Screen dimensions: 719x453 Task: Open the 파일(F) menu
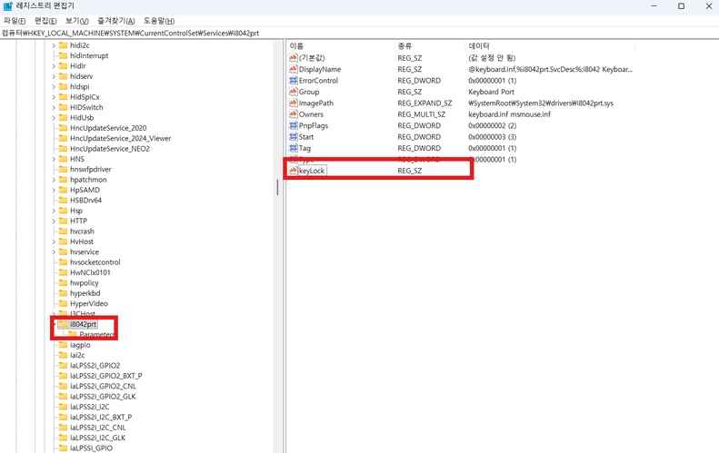(15, 21)
